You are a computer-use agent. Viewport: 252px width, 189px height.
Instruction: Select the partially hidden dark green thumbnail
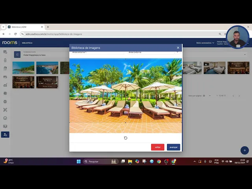(x=65, y=68)
